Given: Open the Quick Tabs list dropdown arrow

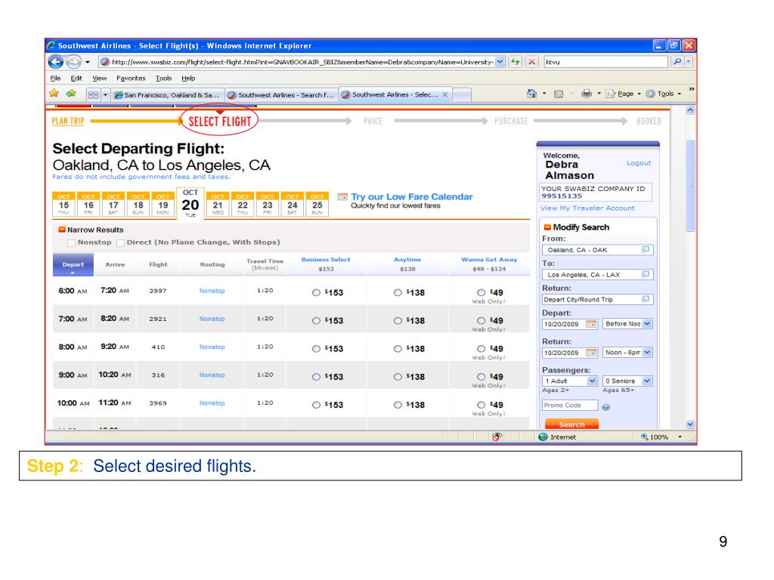Looking at the screenshot, I should (105, 94).
